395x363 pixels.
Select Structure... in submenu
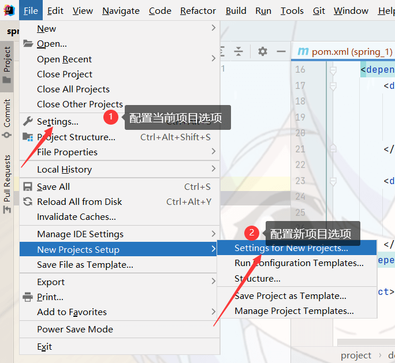point(297,278)
